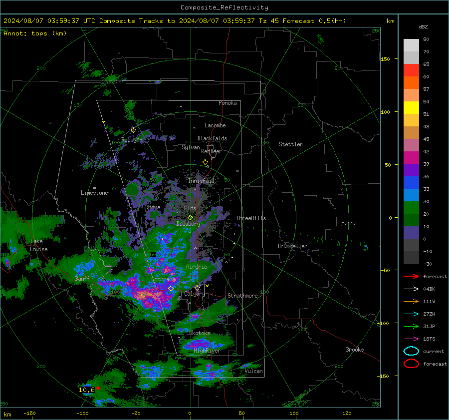Click the Okotoks label

(x=200, y=333)
